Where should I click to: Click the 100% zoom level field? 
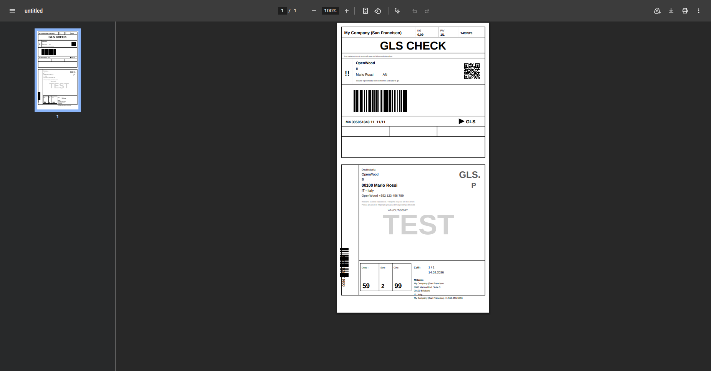click(330, 11)
